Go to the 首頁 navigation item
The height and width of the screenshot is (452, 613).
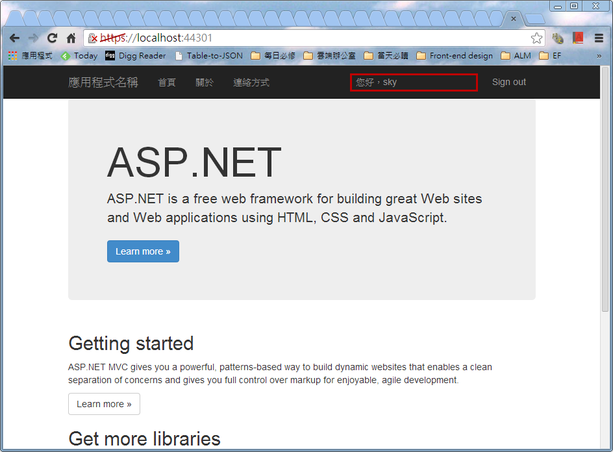tap(167, 82)
